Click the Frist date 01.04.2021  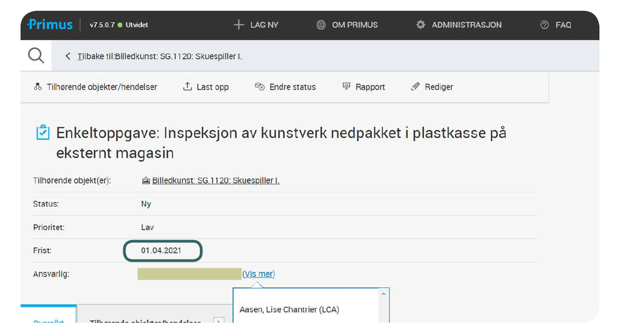pyautogui.click(x=161, y=251)
